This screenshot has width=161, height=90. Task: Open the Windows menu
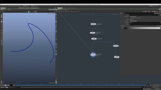tap(12, 6)
